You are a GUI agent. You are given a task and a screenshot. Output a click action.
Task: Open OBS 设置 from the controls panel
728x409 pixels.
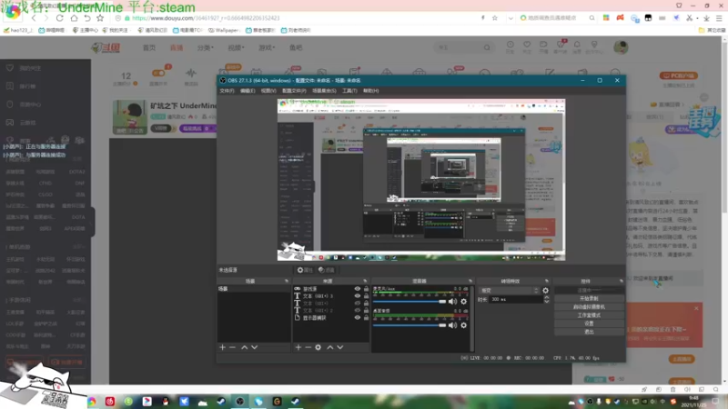[x=589, y=324]
